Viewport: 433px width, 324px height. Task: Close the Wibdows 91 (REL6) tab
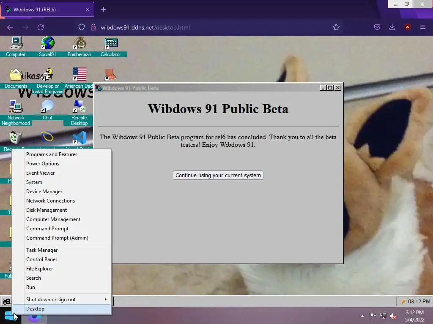88,9
